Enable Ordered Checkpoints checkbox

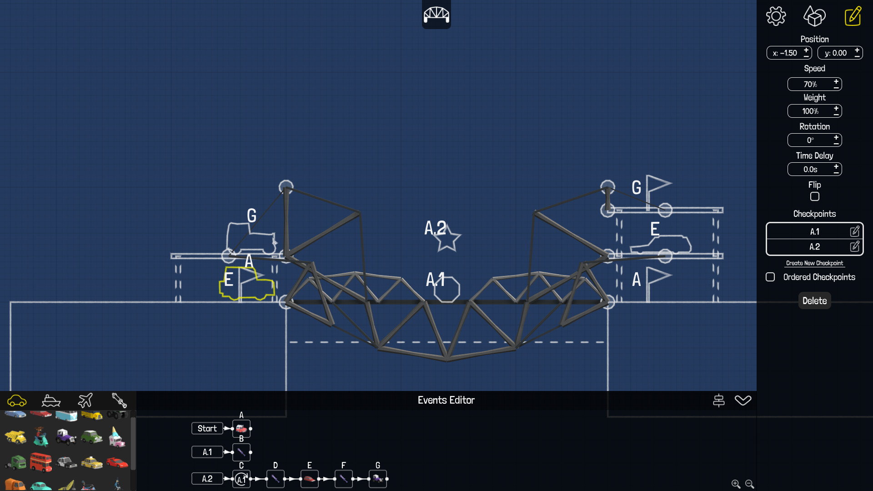770,277
